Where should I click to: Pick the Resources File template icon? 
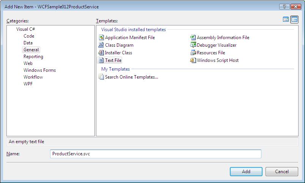click(x=193, y=52)
